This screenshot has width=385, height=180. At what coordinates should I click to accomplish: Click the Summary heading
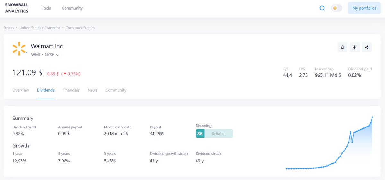pos(23,118)
